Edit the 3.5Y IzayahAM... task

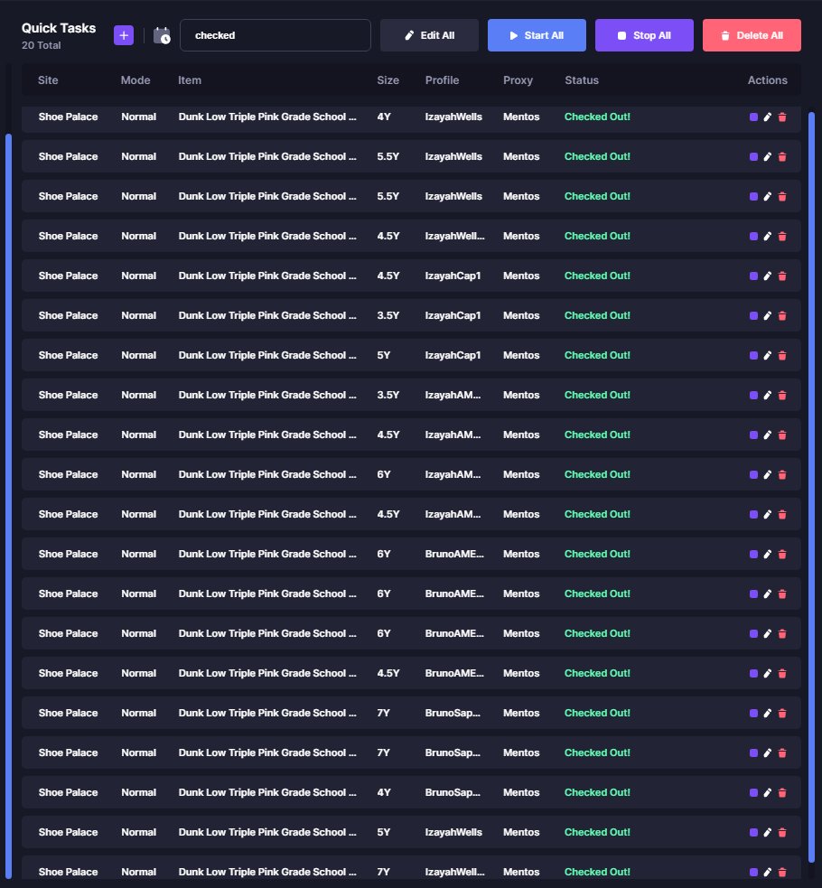point(768,395)
